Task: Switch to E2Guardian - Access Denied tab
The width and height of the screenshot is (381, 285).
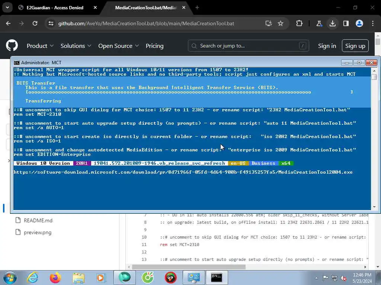Action: click(55, 8)
